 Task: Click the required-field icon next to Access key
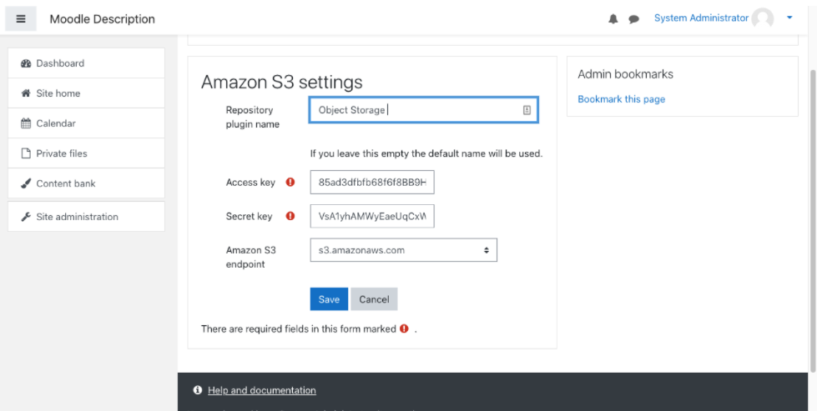point(290,182)
